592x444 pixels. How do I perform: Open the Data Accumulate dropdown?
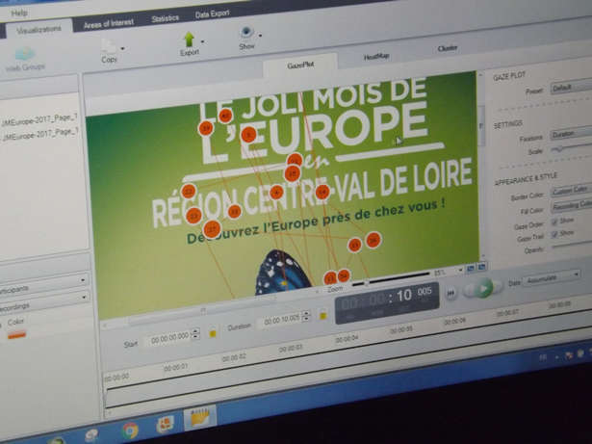click(552, 279)
